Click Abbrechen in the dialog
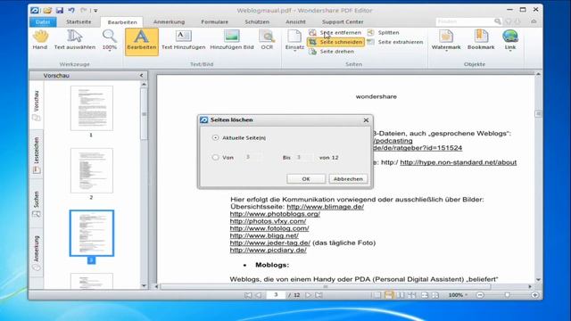571x321 pixels. 348,179
